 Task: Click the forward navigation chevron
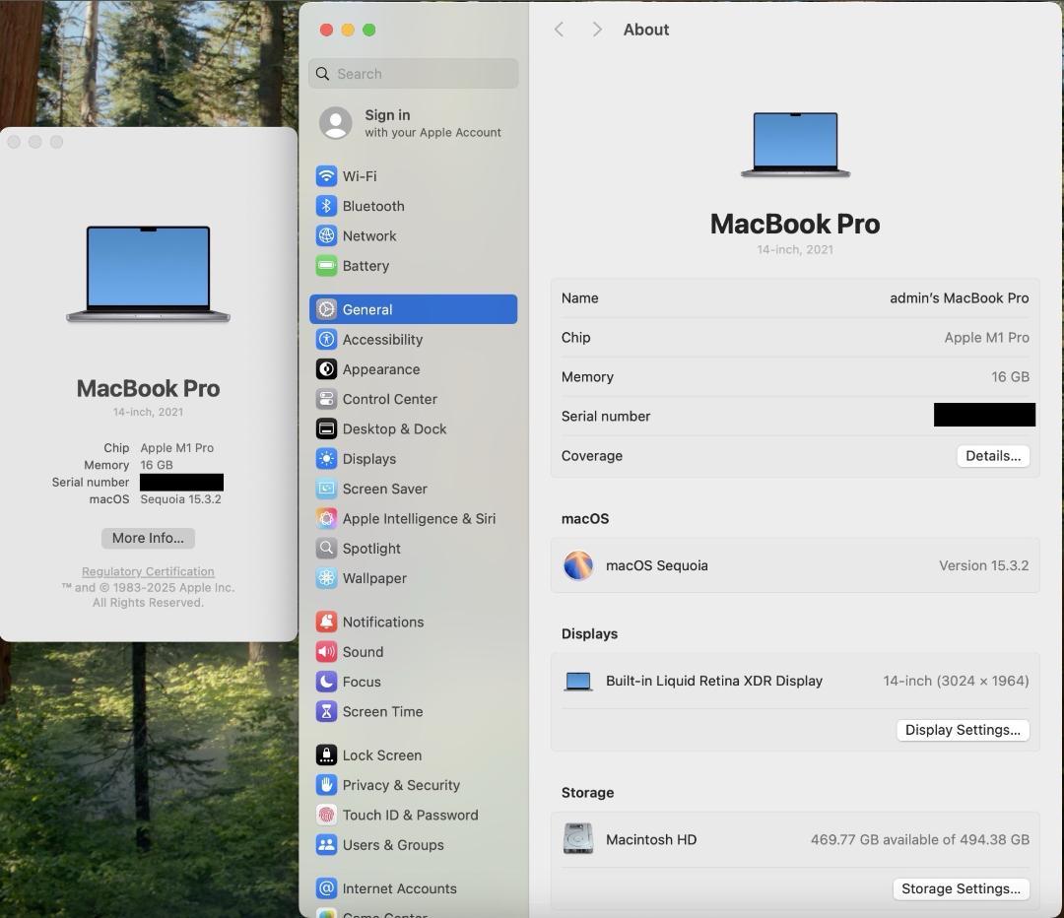pos(596,29)
